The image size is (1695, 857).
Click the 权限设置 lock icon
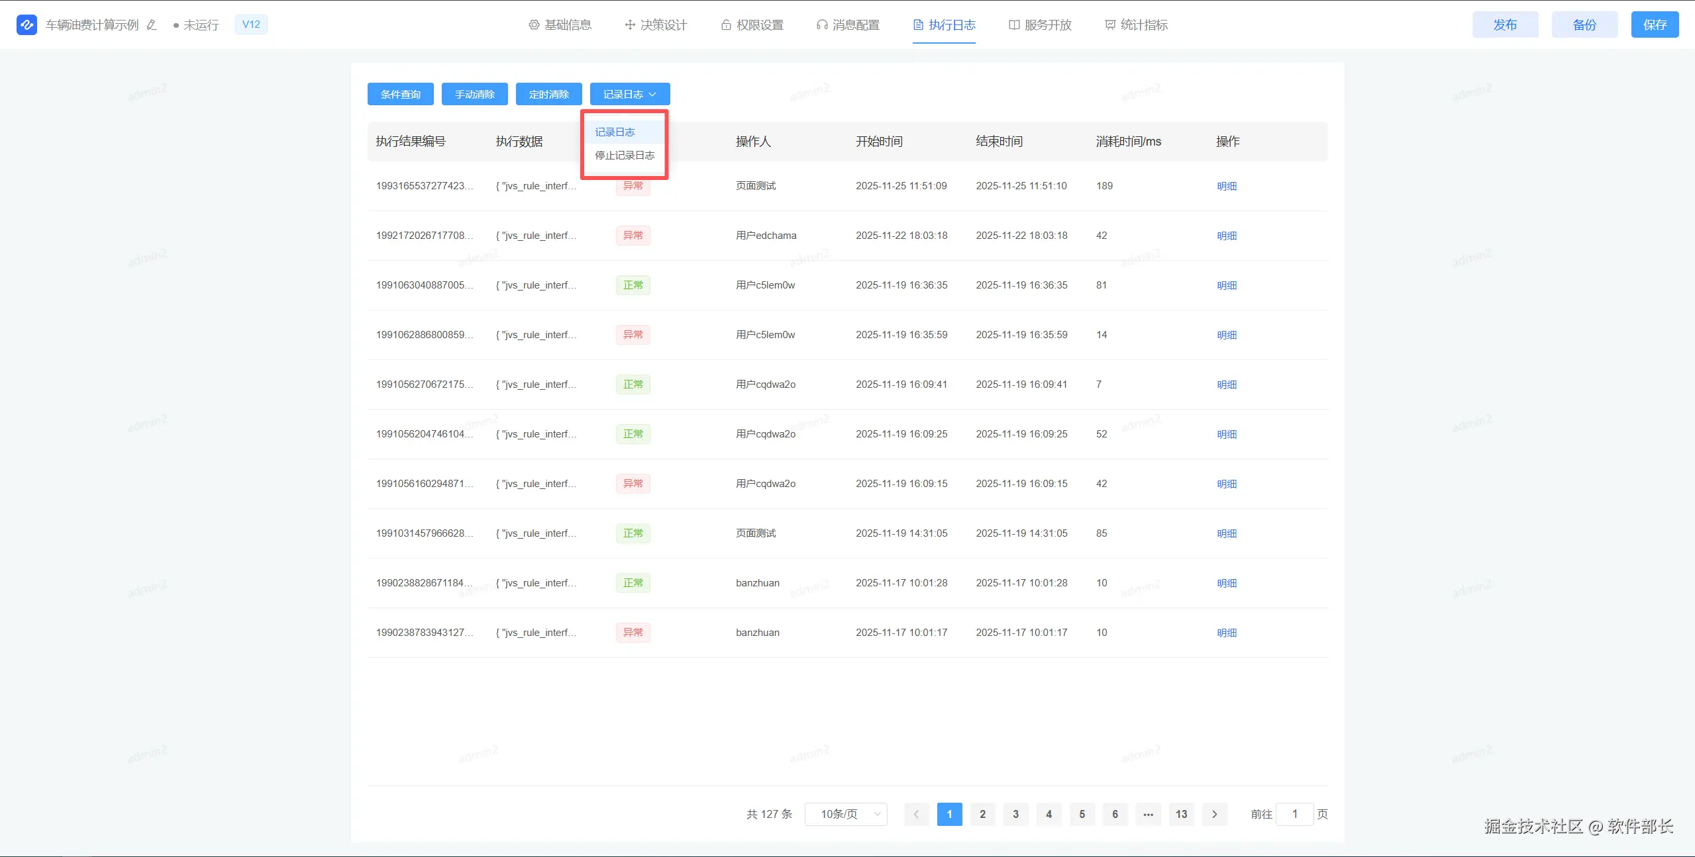(x=726, y=25)
